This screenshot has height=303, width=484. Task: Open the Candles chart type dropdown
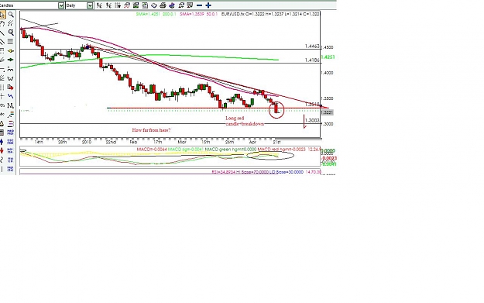click(61, 5)
